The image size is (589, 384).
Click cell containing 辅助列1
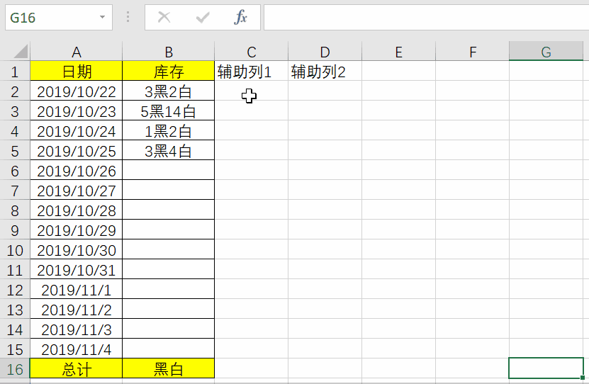tap(252, 71)
